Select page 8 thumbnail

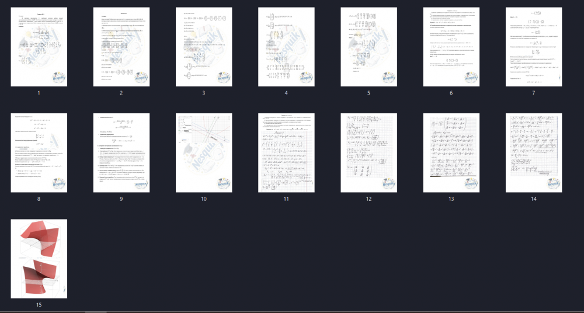tap(39, 153)
